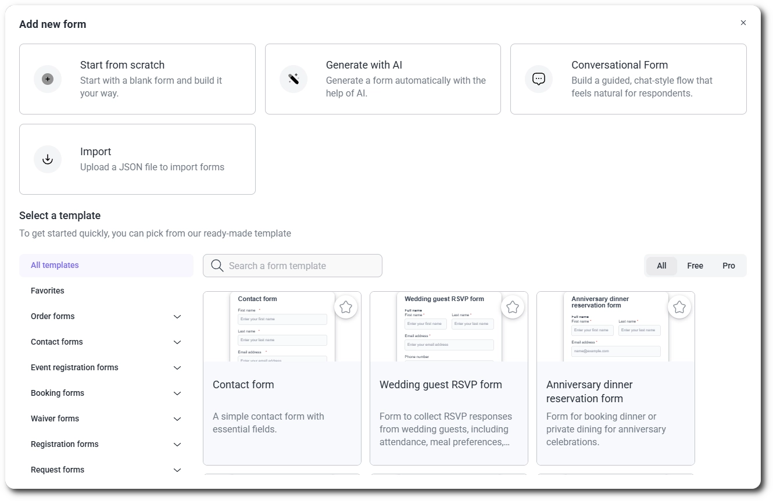773x501 pixels.
Task: Expand the Order forms category chevron
Action: click(x=177, y=317)
